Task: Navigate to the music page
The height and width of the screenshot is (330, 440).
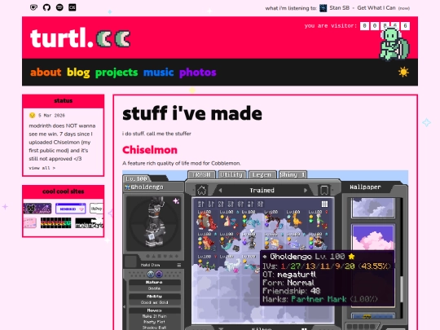Action: tap(159, 73)
